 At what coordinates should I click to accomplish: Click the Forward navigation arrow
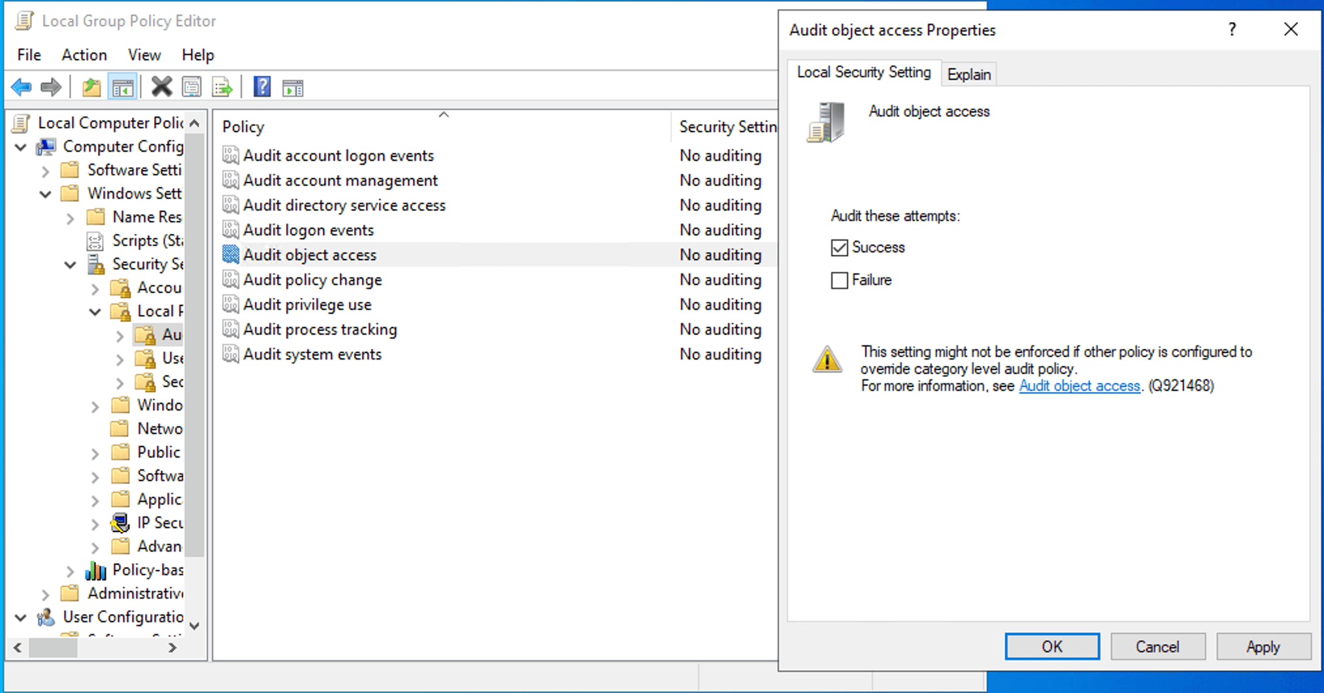(50, 86)
